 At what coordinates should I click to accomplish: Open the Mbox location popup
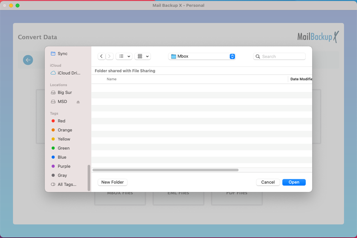click(x=202, y=56)
